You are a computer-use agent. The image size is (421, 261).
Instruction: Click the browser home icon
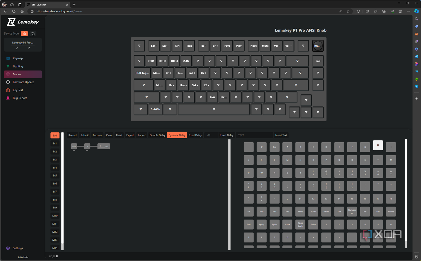pyautogui.click(x=22, y=11)
